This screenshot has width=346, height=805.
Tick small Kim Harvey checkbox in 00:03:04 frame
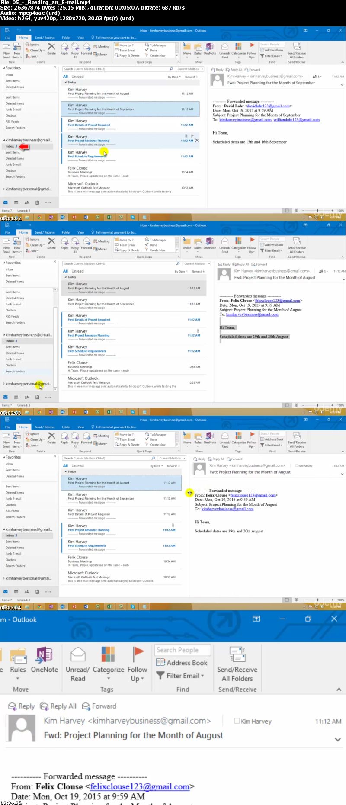(297, 466)
